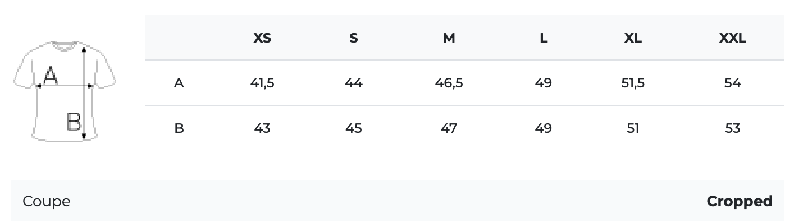Viewport: 794px width, 223px height.
Task: Click the 41,5 value for XS width
Action: click(262, 83)
